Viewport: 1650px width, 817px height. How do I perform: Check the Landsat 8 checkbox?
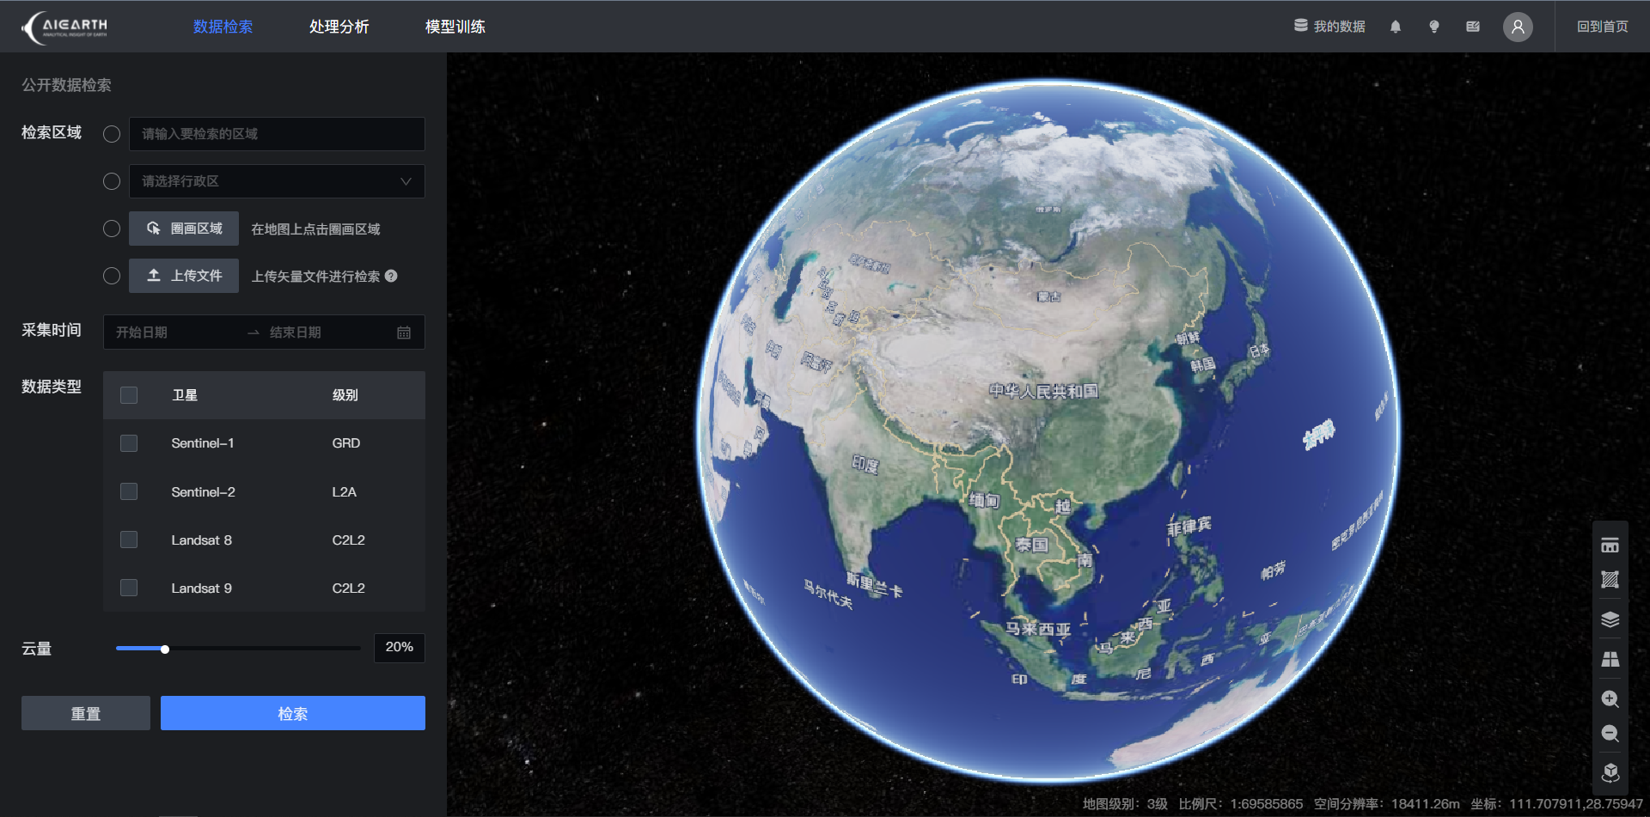click(129, 540)
